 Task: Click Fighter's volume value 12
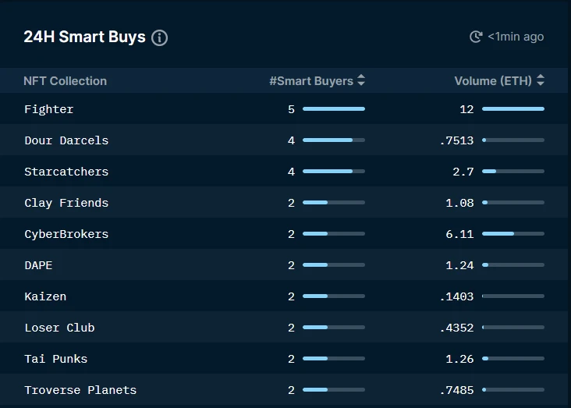click(x=466, y=109)
